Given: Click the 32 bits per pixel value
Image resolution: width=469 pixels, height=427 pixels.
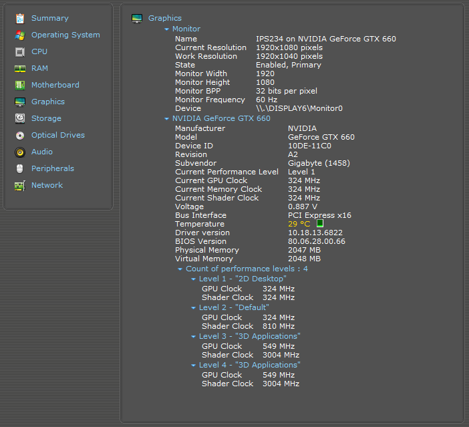Looking at the screenshot, I should coord(286,91).
